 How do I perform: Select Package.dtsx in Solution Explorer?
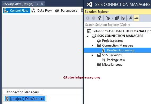pyautogui.click(x=116, y=60)
